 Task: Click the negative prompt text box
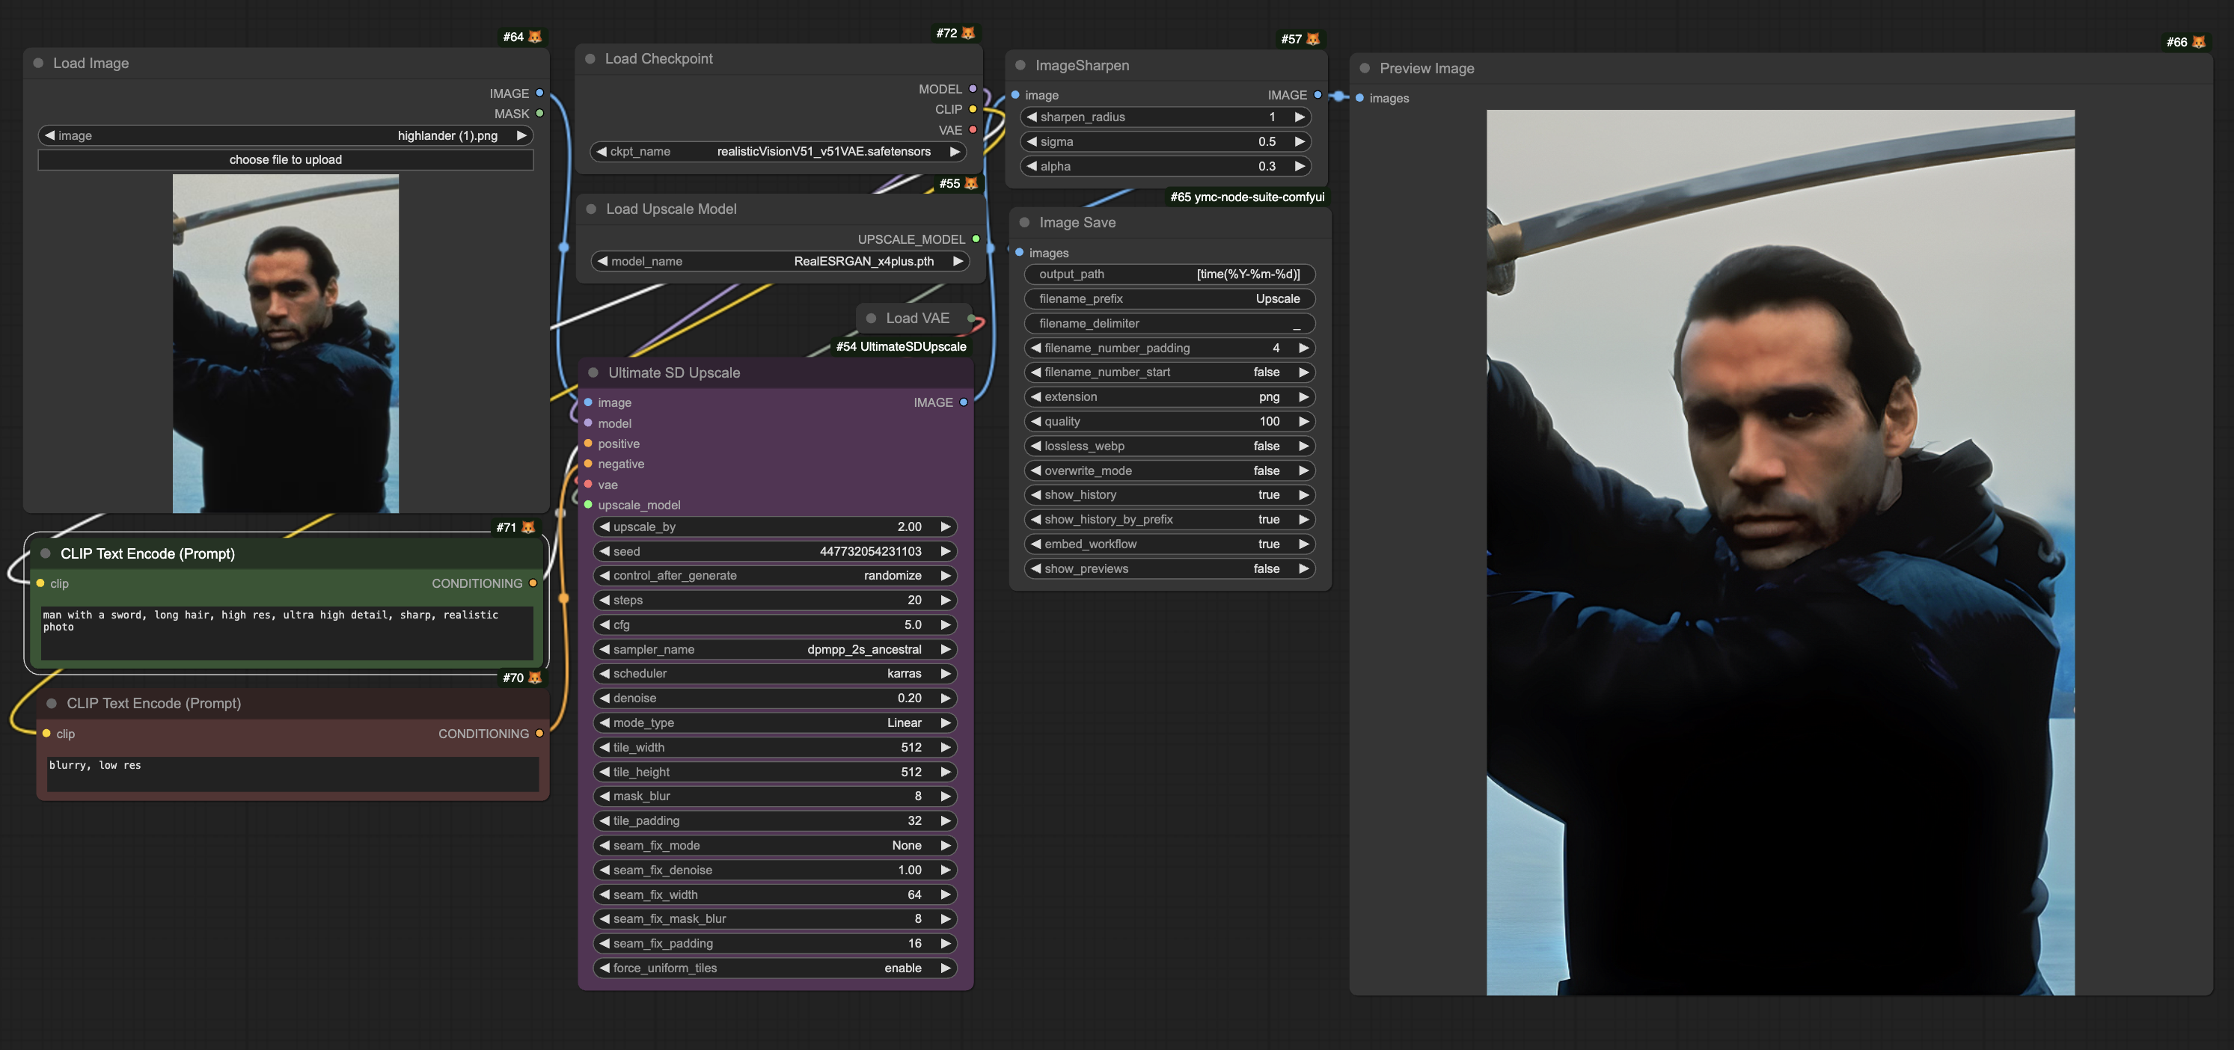(x=293, y=773)
